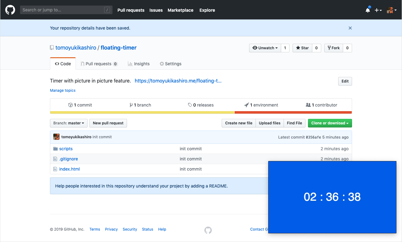
Task: Switch to the Settings tab
Action: tap(170, 63)
